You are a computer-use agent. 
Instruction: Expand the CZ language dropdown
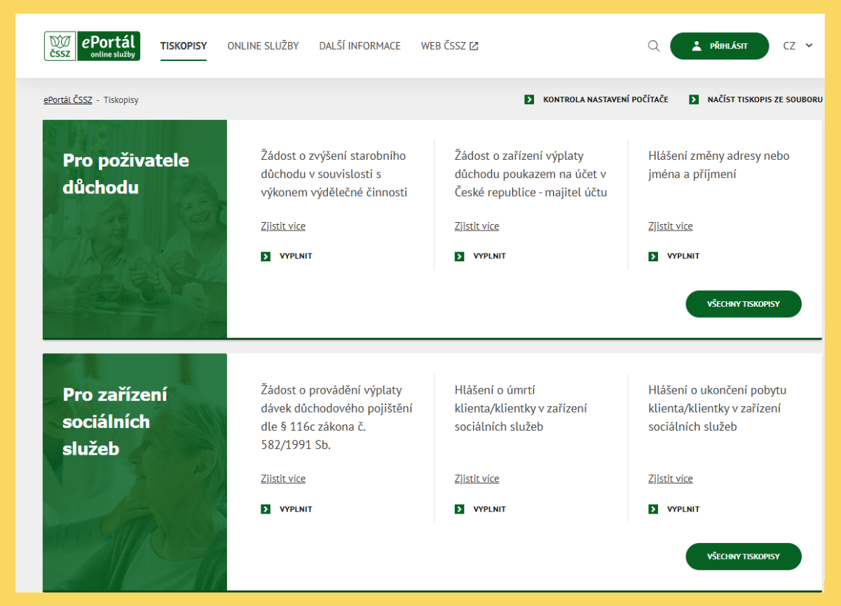pyautogui.click(x=798, y=46)
